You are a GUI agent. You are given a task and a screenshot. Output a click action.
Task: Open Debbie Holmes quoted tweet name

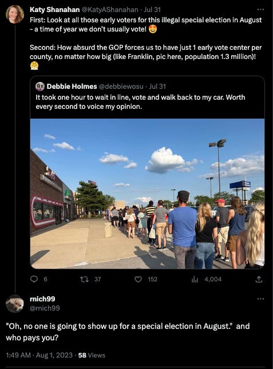point(72,87)
